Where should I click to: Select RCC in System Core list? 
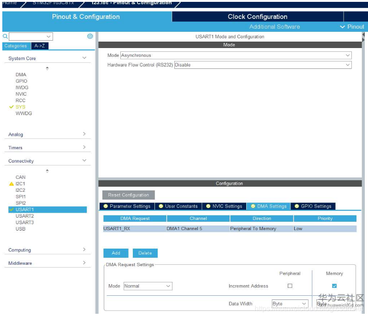pyautogui.click(x=20, y=100)
